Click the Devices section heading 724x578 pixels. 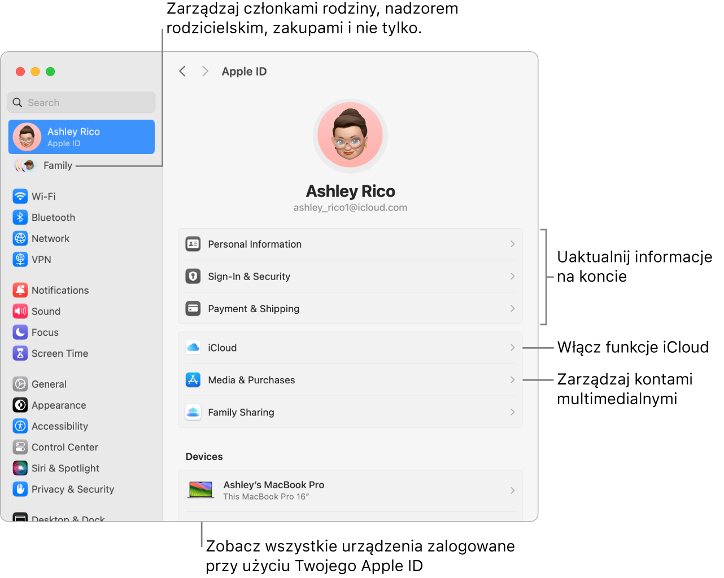tap(204, 457)
